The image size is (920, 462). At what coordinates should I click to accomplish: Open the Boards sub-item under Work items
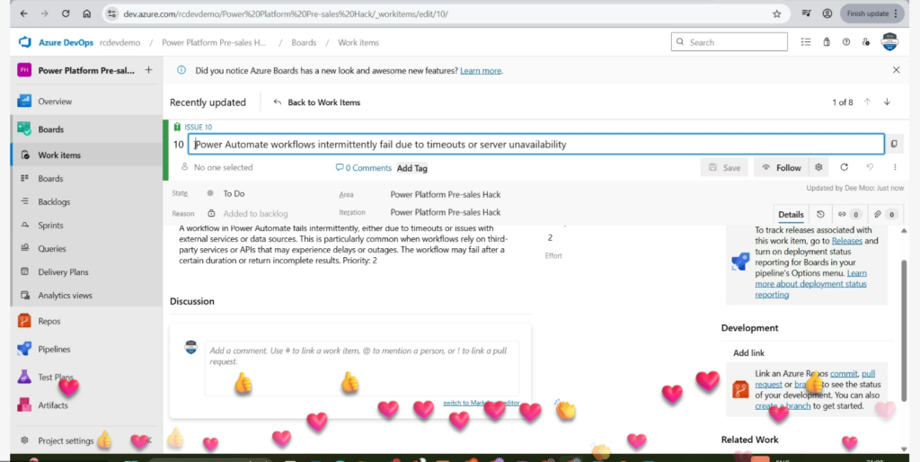click(50, 179)
